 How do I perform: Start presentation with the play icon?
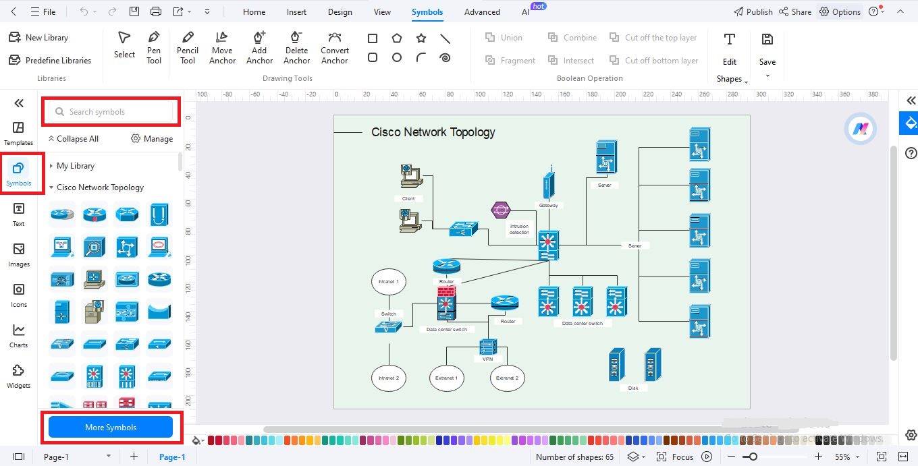point(707,457)
